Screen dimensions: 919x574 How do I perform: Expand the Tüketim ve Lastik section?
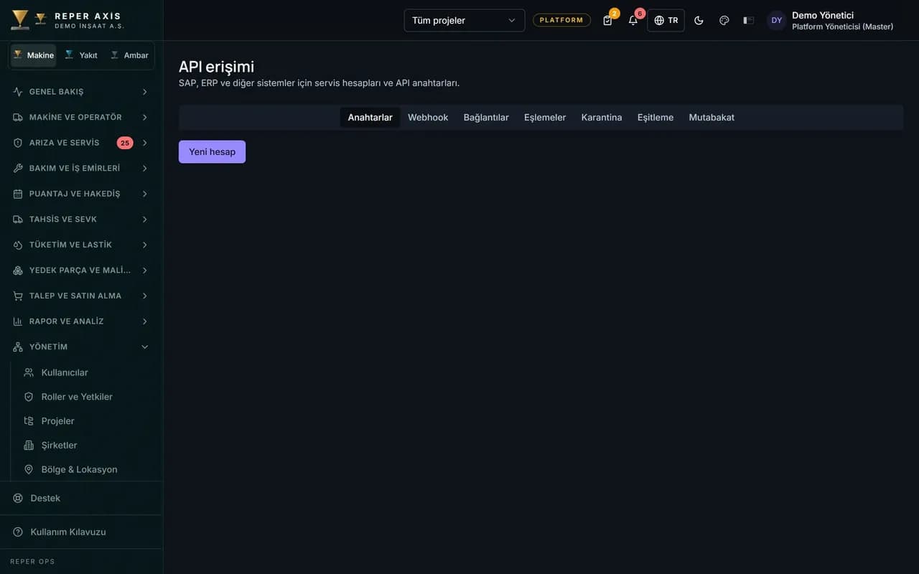(81, 245)
